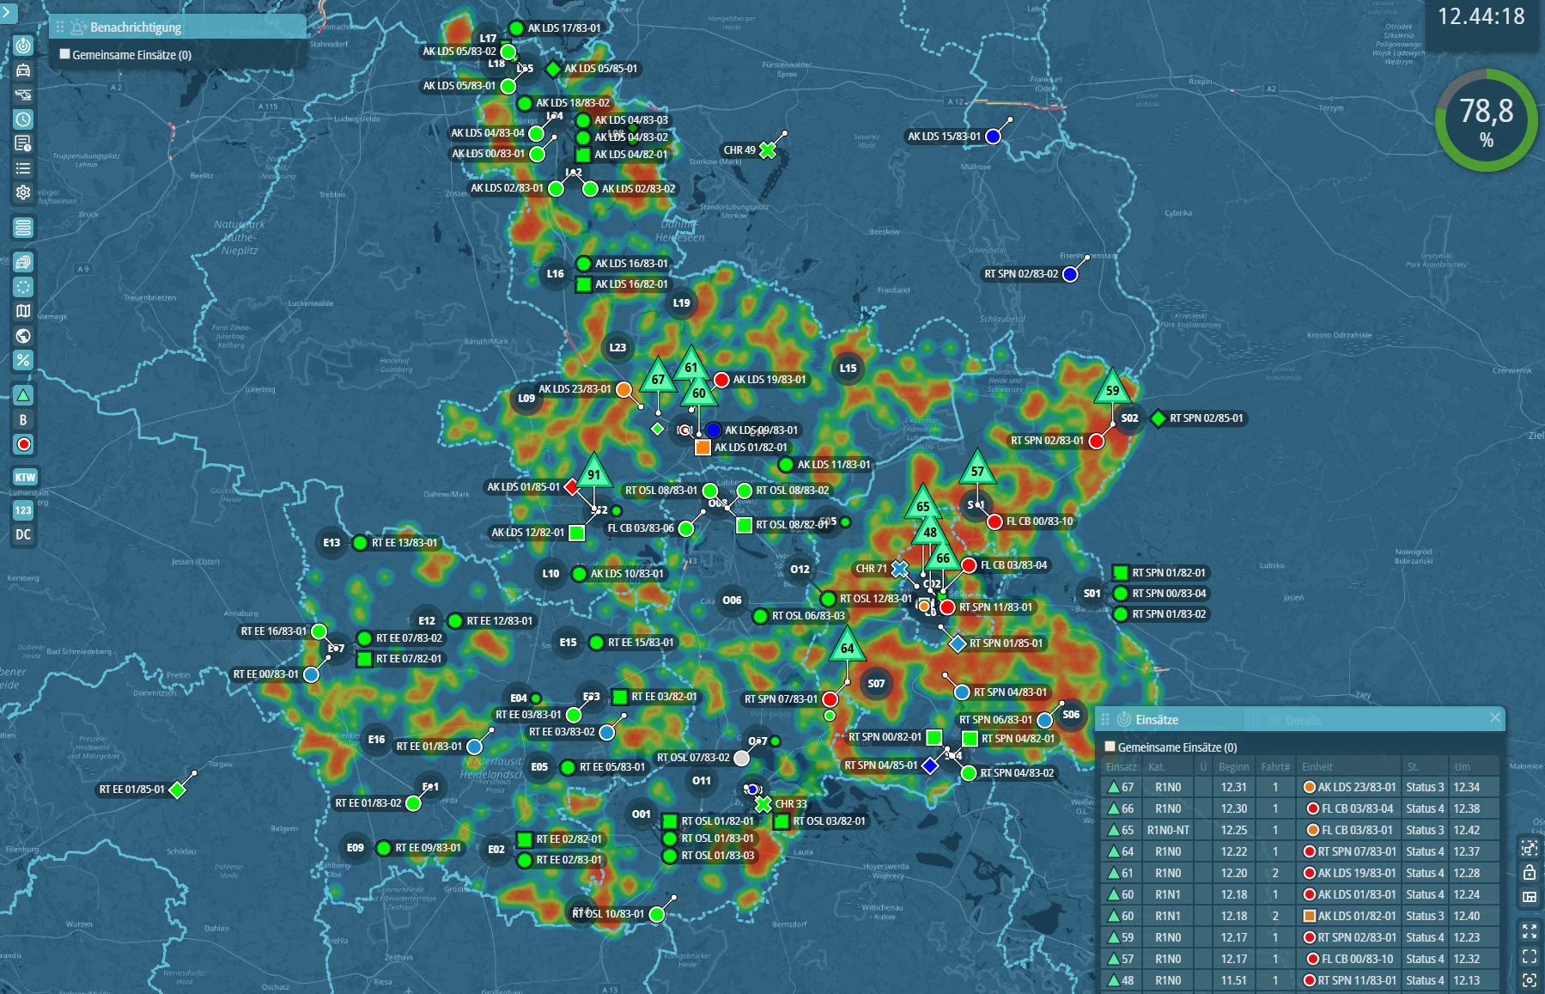Click the folded map icon in sidebar
Screen dimensions: 1545x994
[x=23, y=311]
